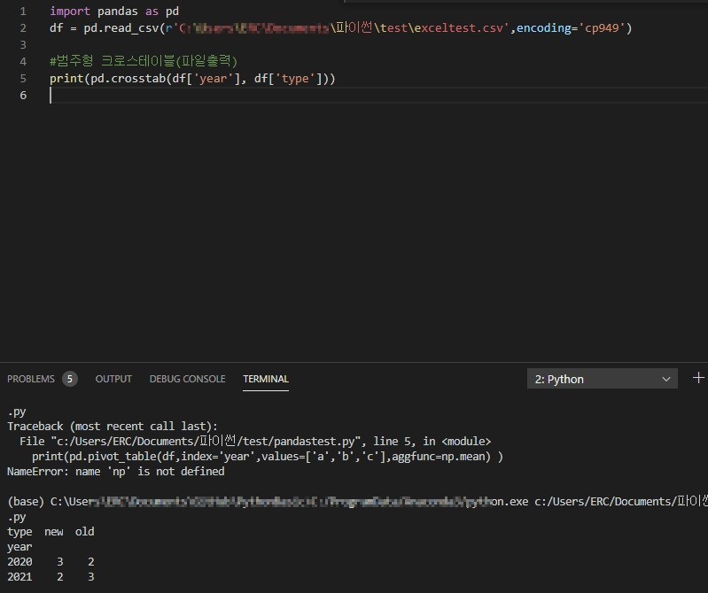Click line number 5 in gutter
708x593 pixels.
[x=22, y=79]
